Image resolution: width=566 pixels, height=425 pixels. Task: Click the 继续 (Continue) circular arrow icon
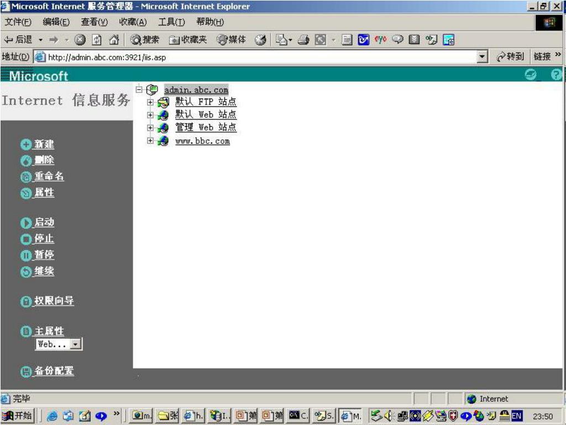(x=25, y=272)
